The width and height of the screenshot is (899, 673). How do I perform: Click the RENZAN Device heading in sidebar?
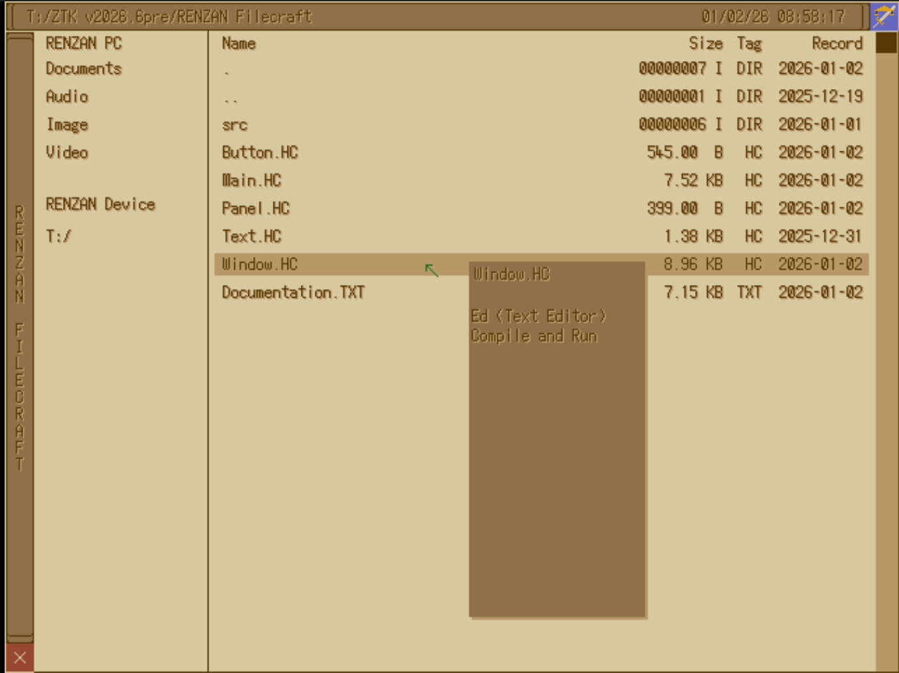[x=100, y=204]
